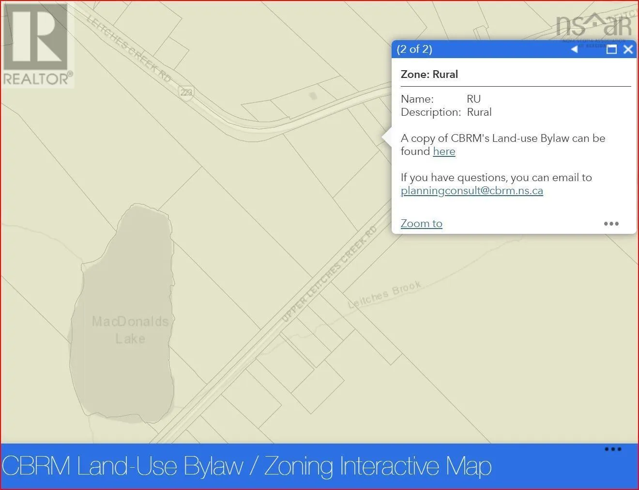Open the three-dot menu in the title banner
Viewport: 639px width, 490px height.
click(x=612, y=449)
